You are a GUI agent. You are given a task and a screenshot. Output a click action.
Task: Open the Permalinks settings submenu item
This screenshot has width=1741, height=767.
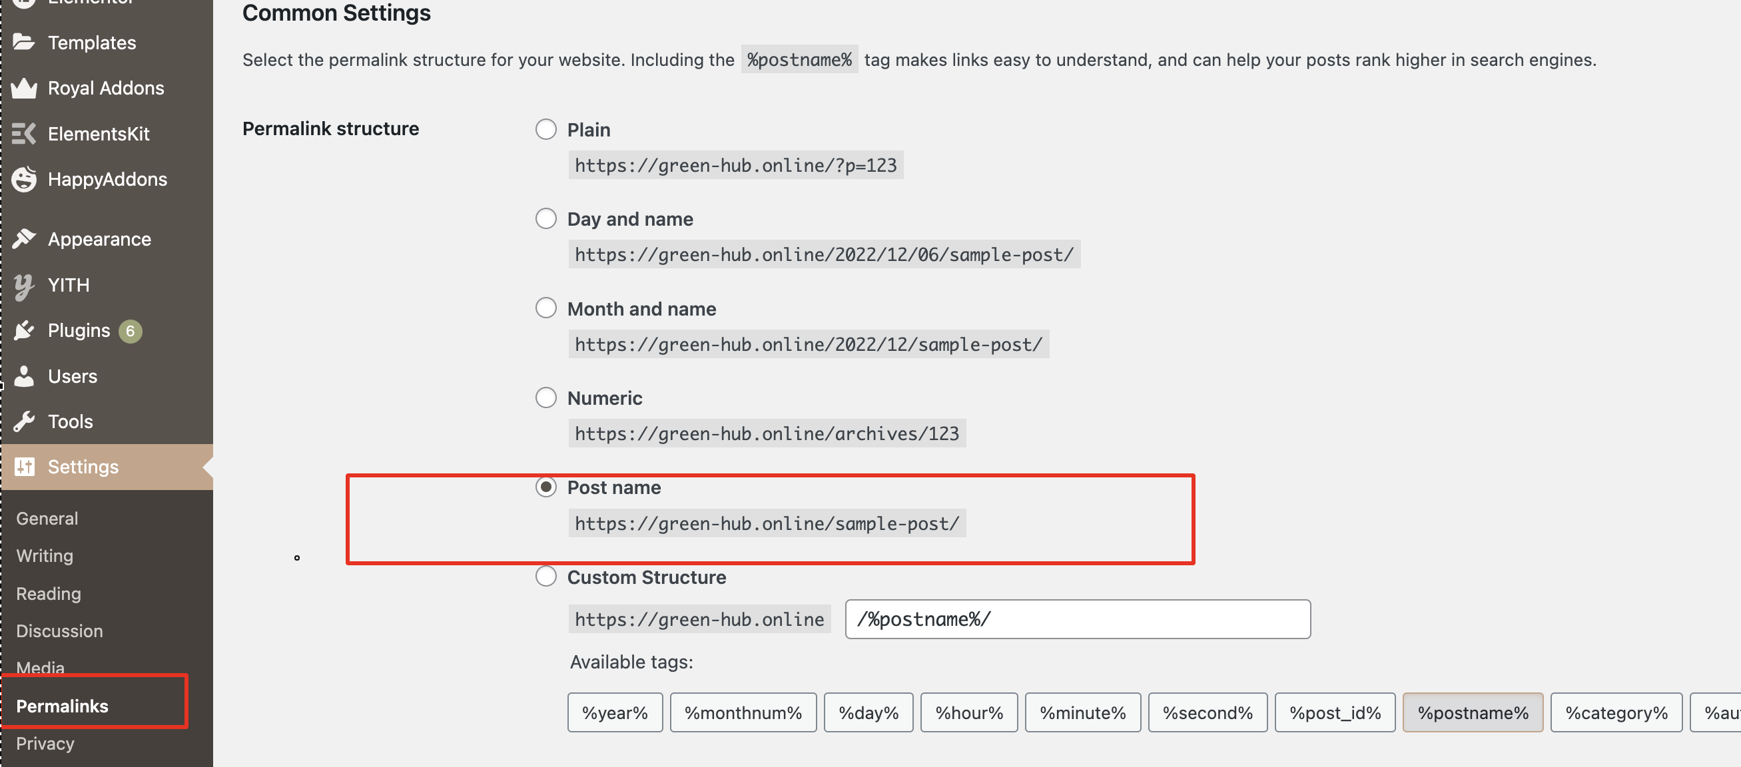pyautogui.click(x=62, y=706)
